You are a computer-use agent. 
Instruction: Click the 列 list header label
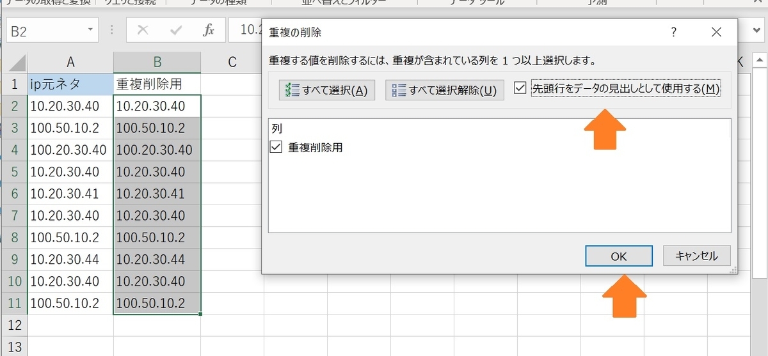(x=276, y=128)
